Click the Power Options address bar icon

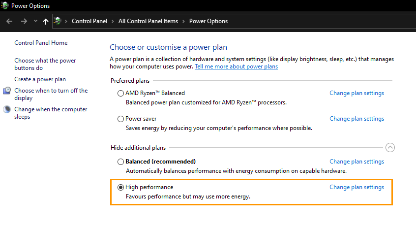point(58,21)
